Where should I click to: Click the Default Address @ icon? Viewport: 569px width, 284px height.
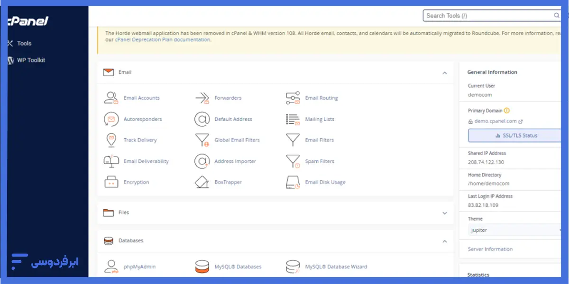click(202, 119)
